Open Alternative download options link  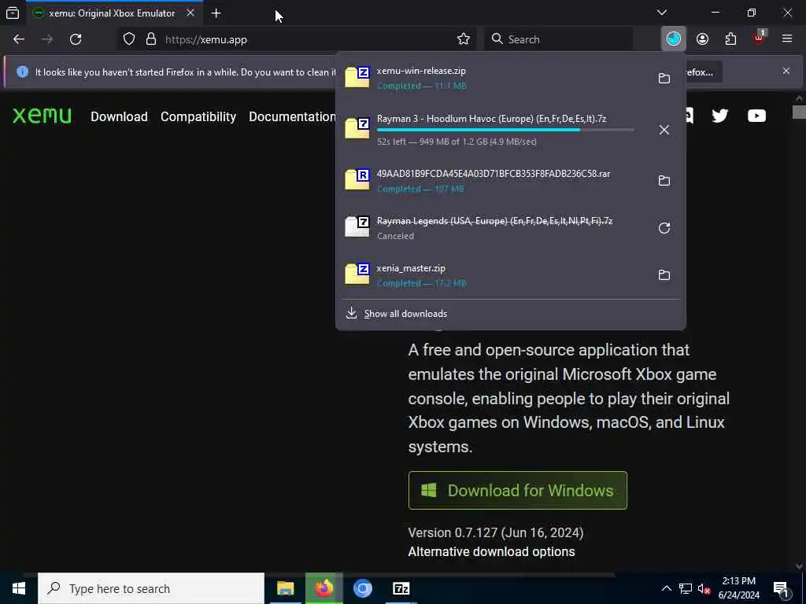[x=491, y=551]
